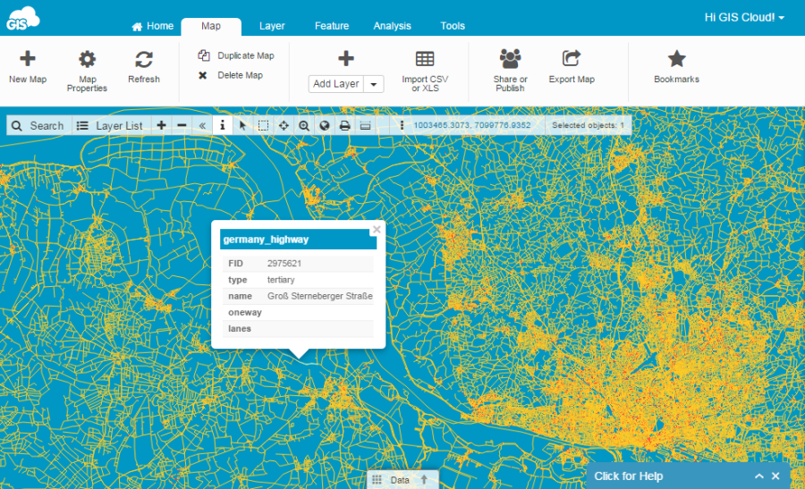This screenshot has height=489, width=805.
Task: Expand the Data panel at bottom
Action: 403,480
